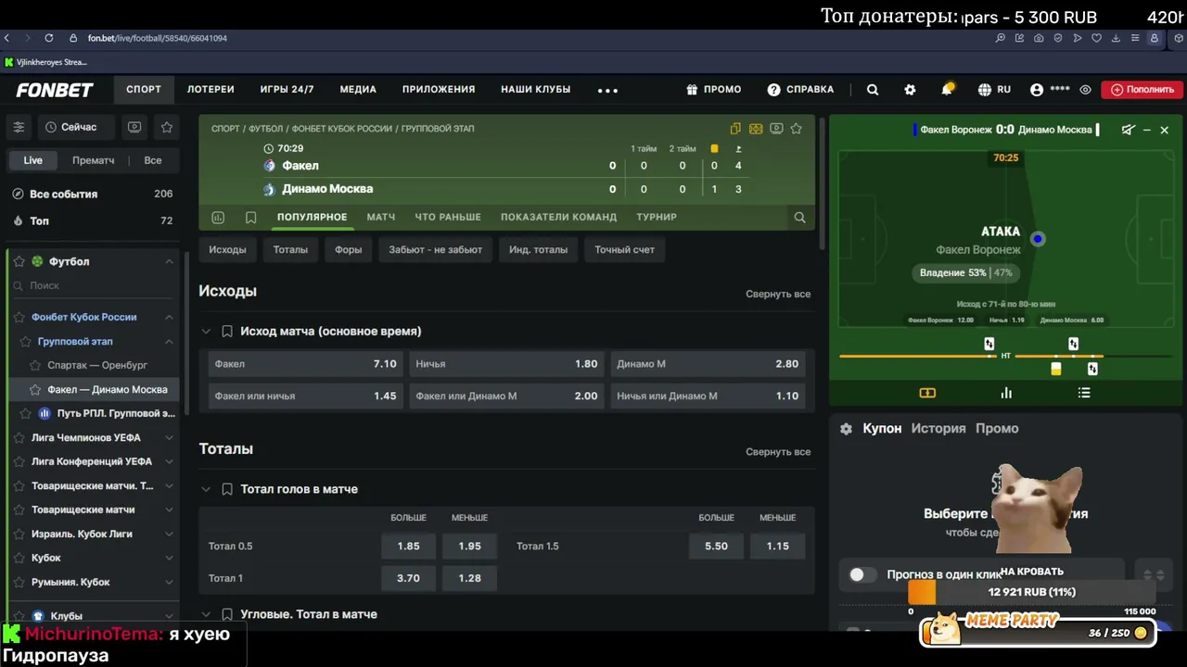Star the Румыния. Кубок league

[x=19, y=582]
